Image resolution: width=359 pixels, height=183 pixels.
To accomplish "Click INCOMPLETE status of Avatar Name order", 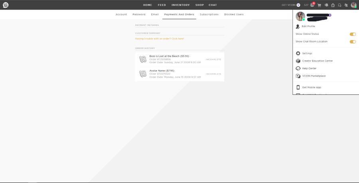I will [x=213, y=74].
